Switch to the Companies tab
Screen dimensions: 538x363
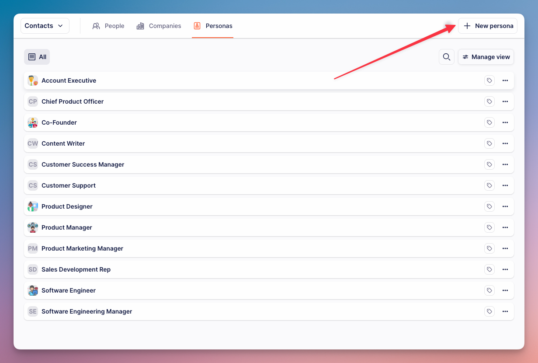pyautogui.click(x=159, y=26)
